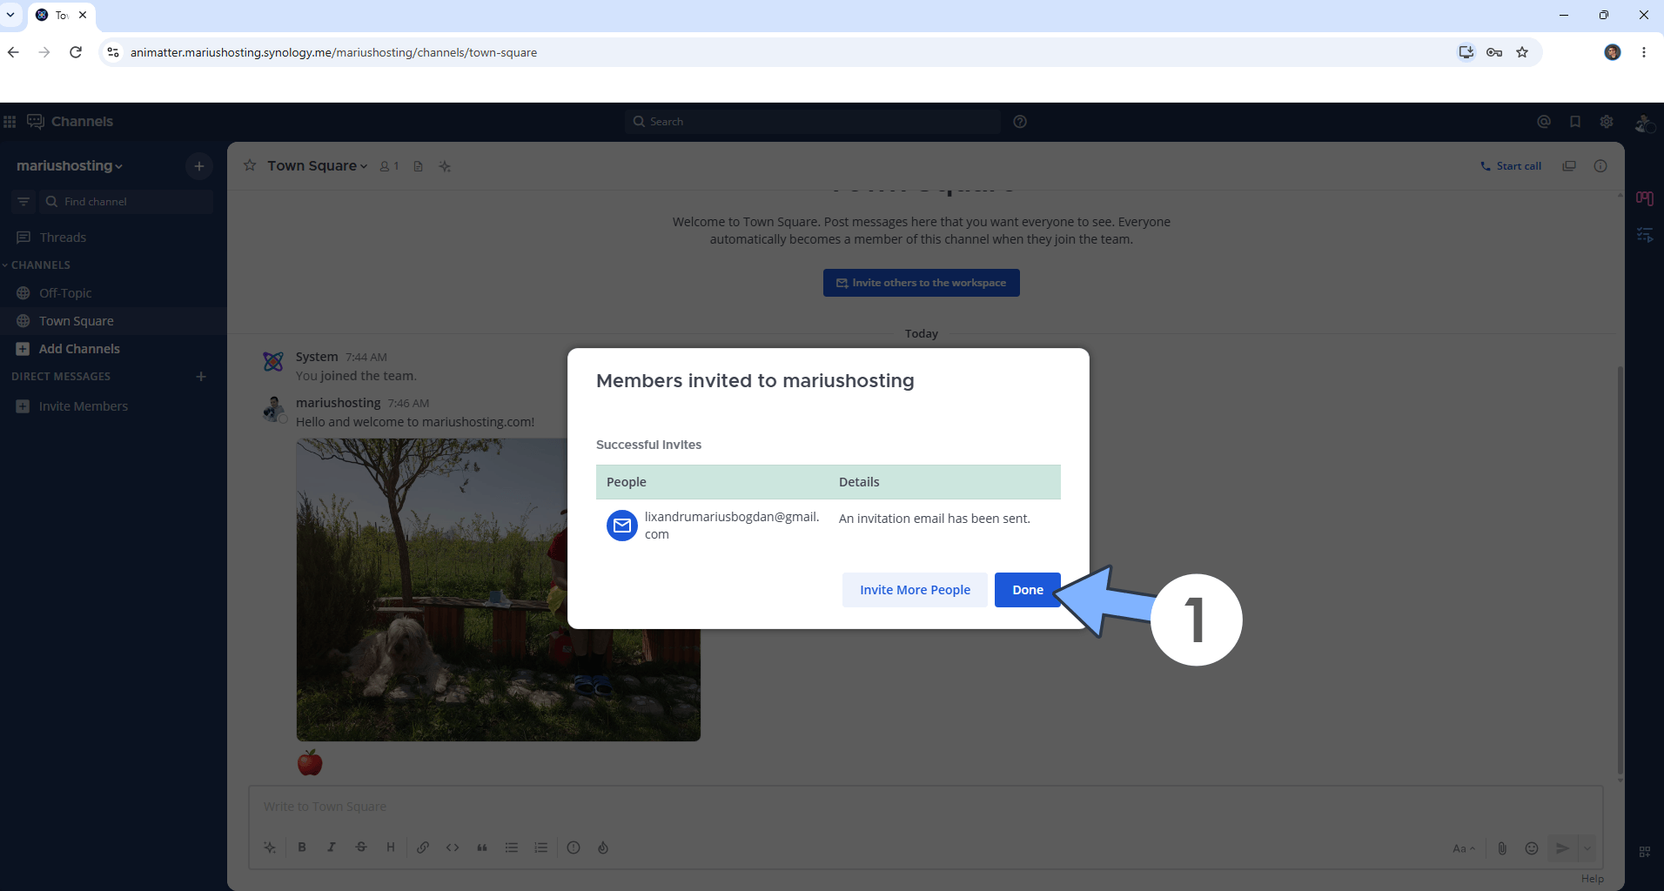Toggle strikethrough formatting
Image resolution: width=1664 pixels, height=891 pixels.
361,847
